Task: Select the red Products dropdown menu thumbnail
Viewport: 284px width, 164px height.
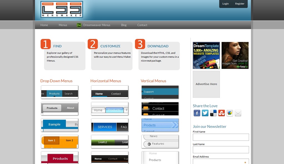Action: (60, 158)
